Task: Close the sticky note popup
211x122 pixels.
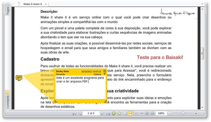Action: coord(105,71)
